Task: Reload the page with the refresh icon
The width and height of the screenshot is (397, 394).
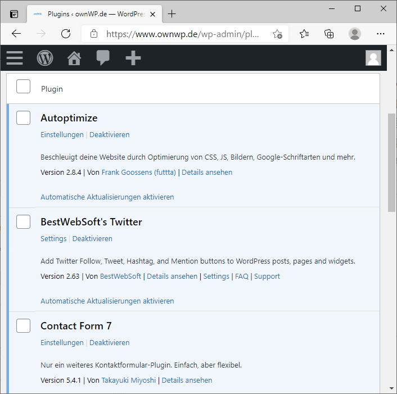Action: 66,34
